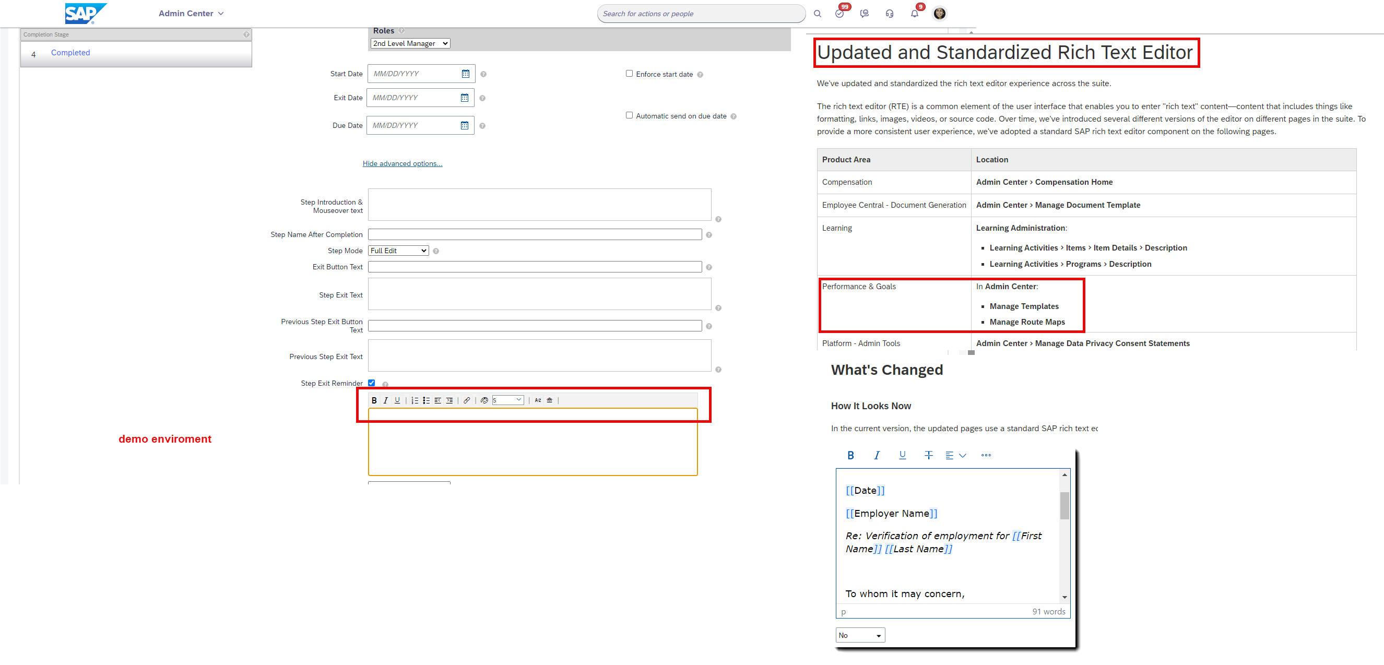
Task: Click the insert link chain icon
Action: click(467, 400)
